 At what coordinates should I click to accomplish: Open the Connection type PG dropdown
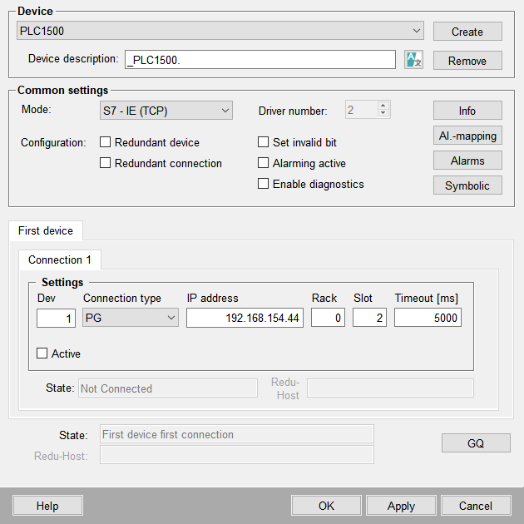pyautogui.click(x=131, y=318)
